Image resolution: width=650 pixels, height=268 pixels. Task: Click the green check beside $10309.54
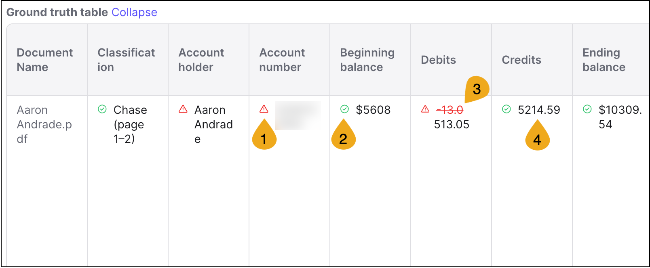click(587, 109)
